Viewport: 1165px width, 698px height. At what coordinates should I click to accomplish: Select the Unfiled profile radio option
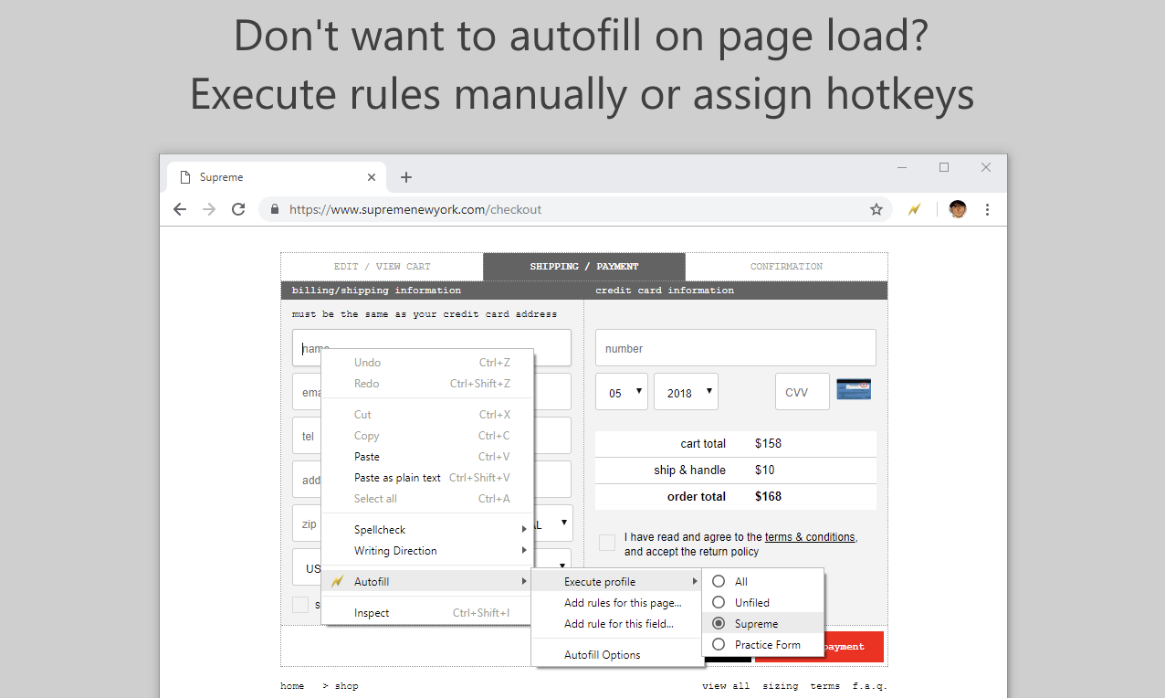[719, 602]
